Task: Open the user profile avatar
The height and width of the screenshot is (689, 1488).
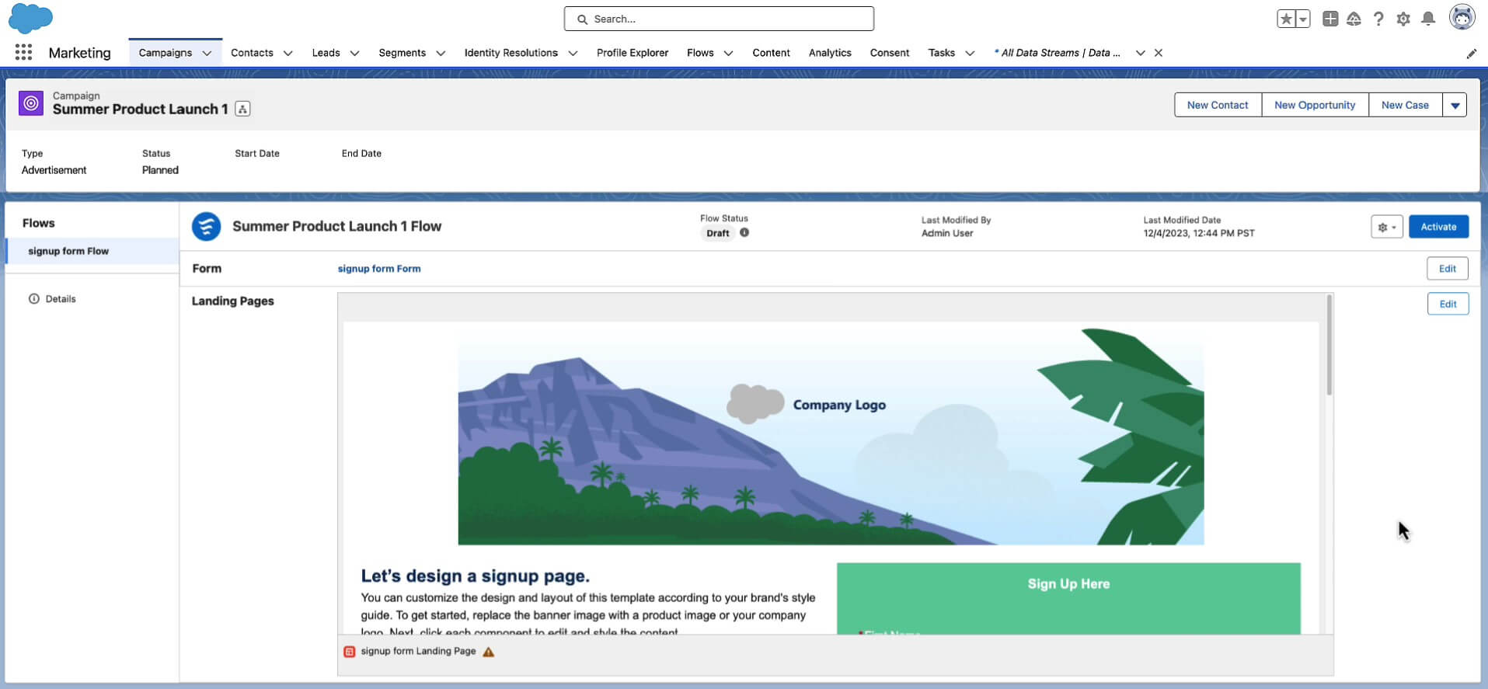Action: pos(1462,17)
